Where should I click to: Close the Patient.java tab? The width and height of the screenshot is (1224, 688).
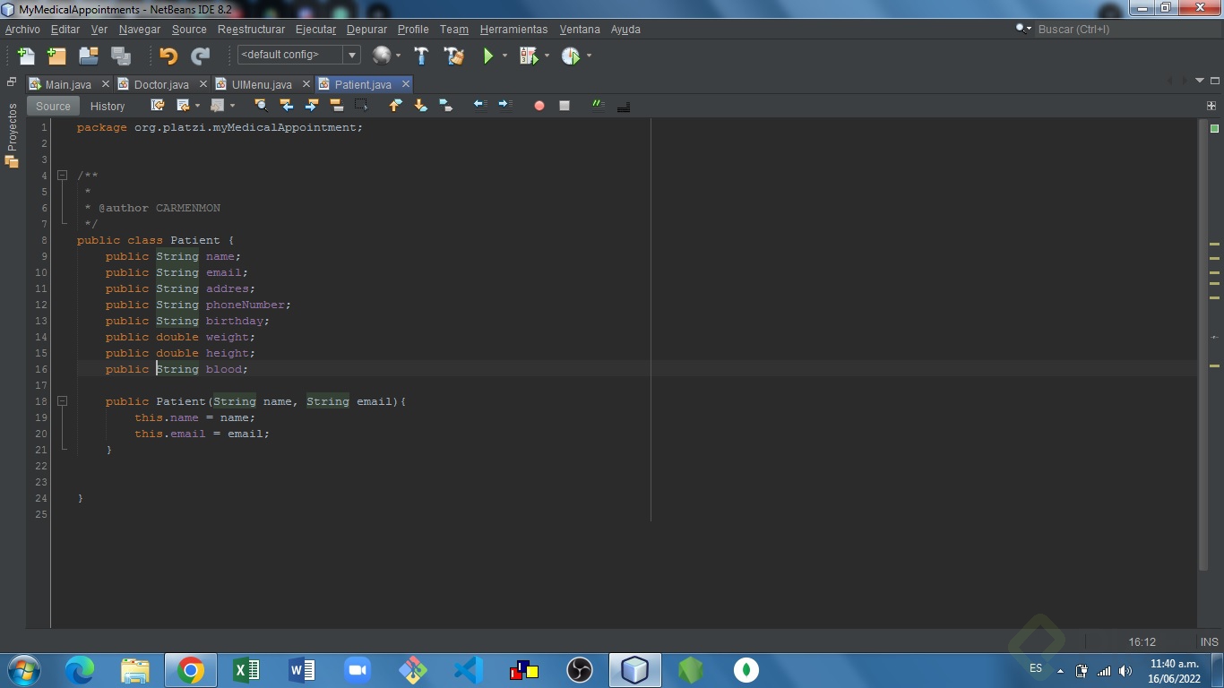[405, 83]
